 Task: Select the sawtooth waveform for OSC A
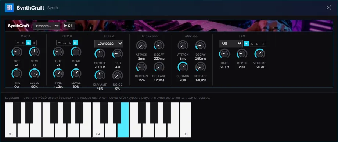click(28, 42)
